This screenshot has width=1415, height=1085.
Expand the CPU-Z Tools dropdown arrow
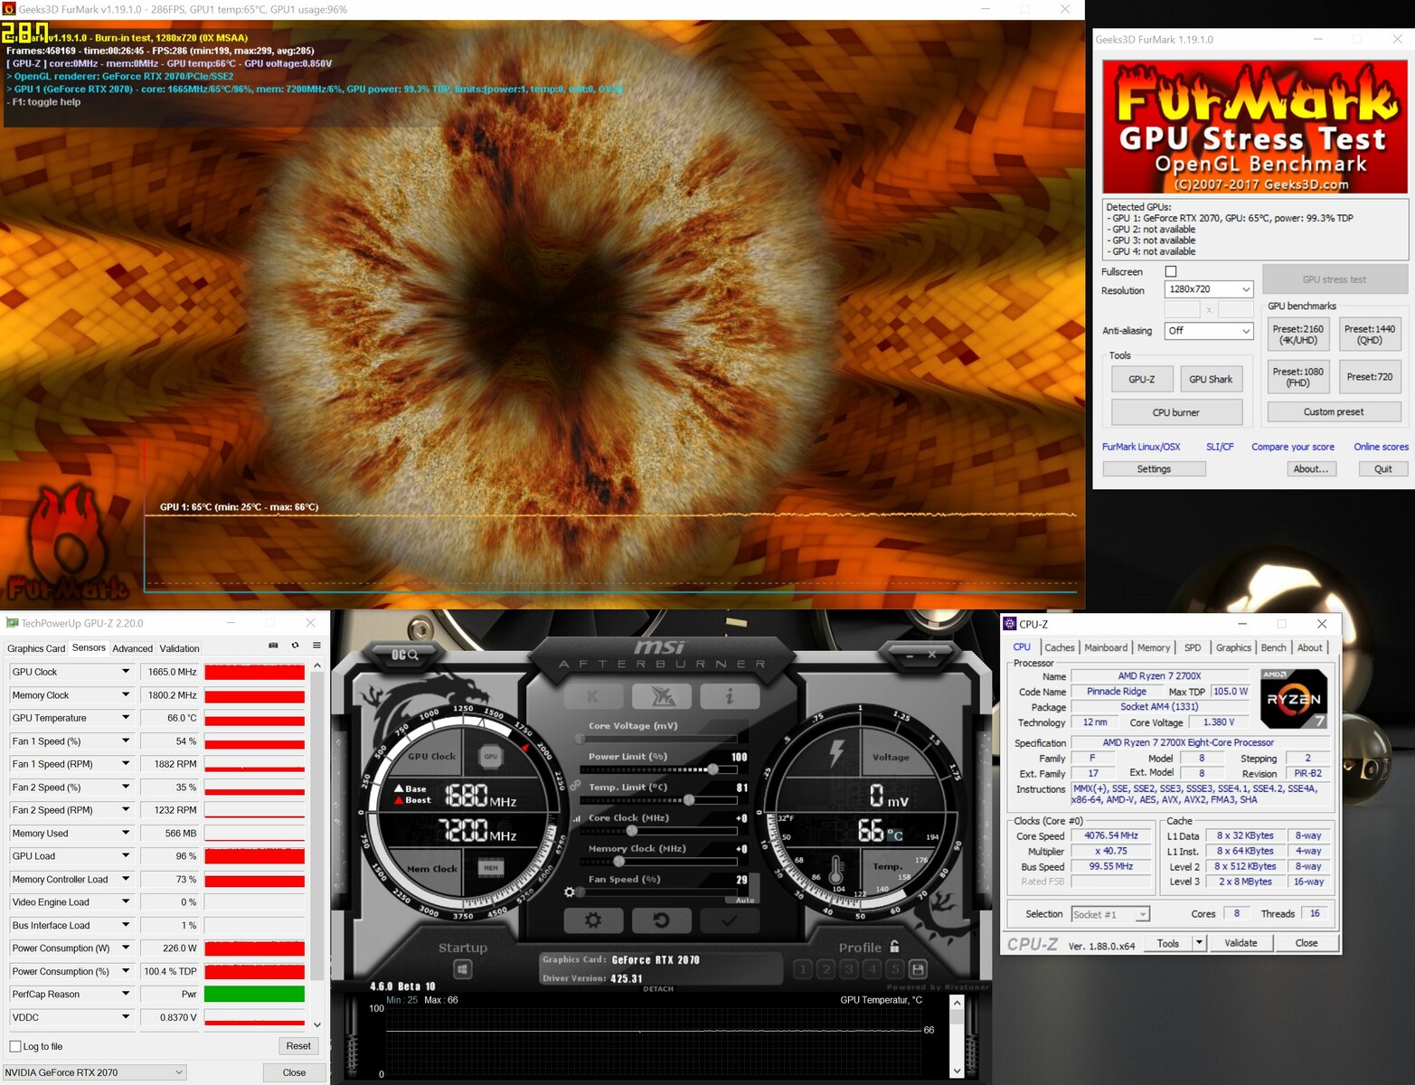pos(1199,943)
